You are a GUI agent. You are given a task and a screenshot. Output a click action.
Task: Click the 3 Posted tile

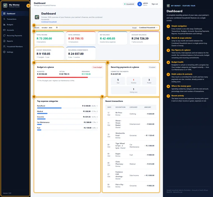(x=149, y=81)
